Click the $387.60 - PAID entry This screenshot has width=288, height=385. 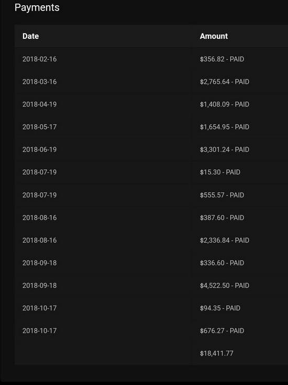pos(222,217)
